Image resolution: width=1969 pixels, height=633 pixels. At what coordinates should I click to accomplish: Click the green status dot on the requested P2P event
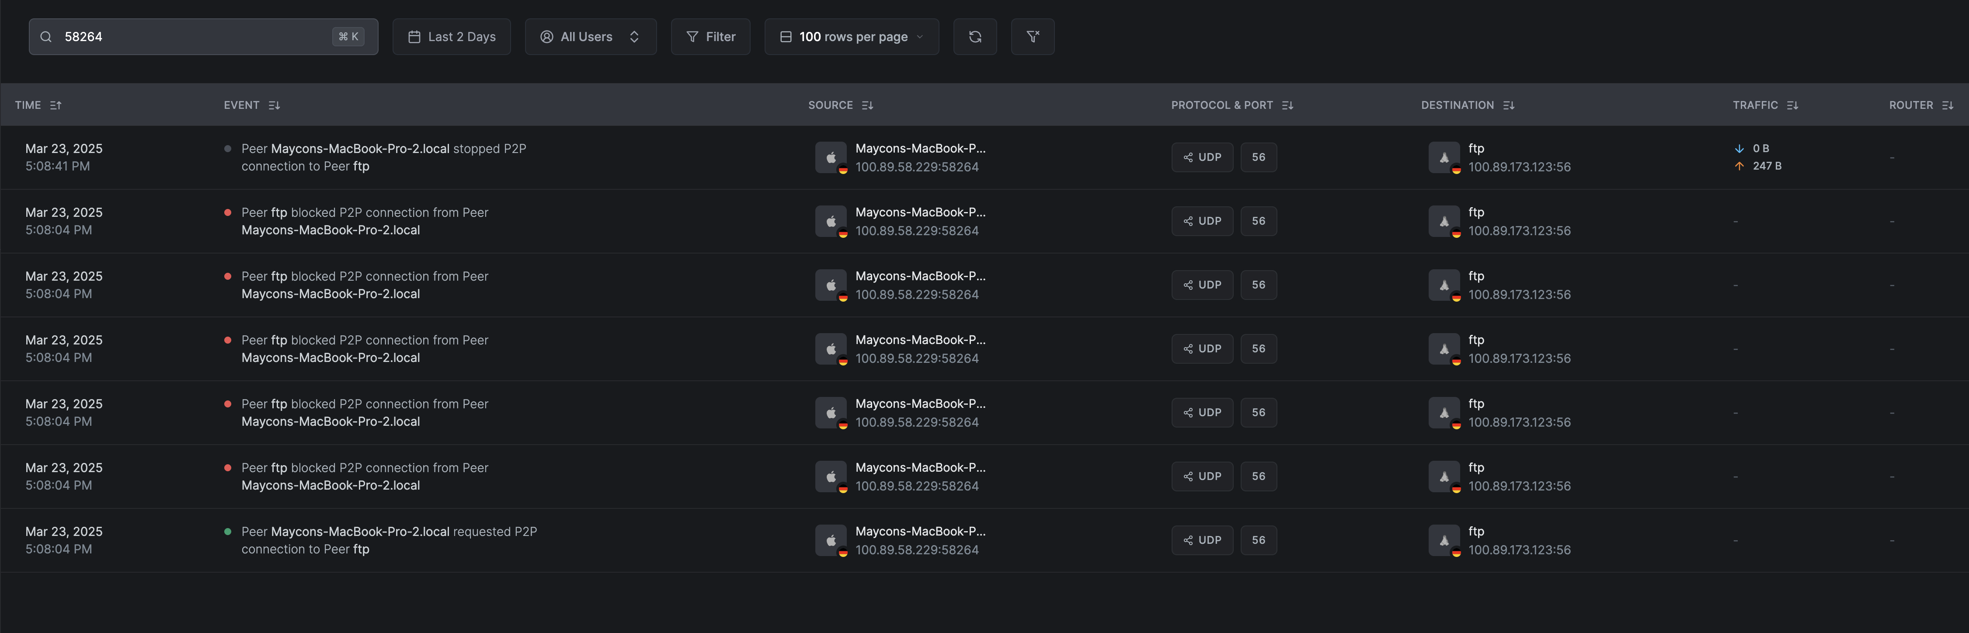point(227,531)
